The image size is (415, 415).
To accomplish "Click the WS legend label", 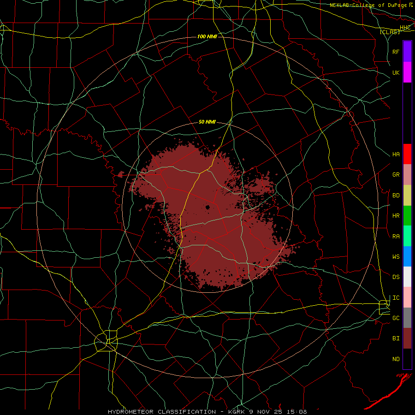I will [396, 257].
